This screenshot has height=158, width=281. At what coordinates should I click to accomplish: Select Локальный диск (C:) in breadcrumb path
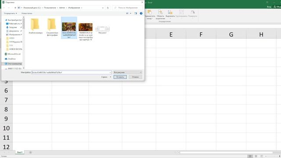[x=32, y=8]
